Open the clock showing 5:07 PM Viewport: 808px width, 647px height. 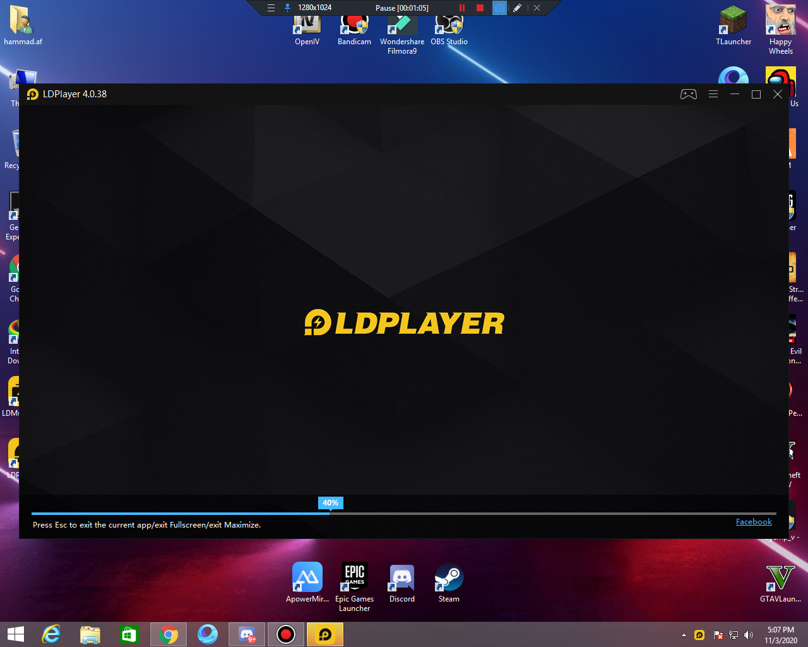(781, 635)
